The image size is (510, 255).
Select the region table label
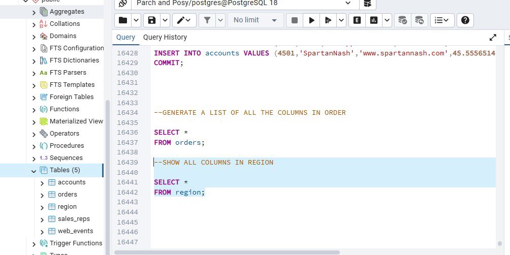(x=67, y=207)
